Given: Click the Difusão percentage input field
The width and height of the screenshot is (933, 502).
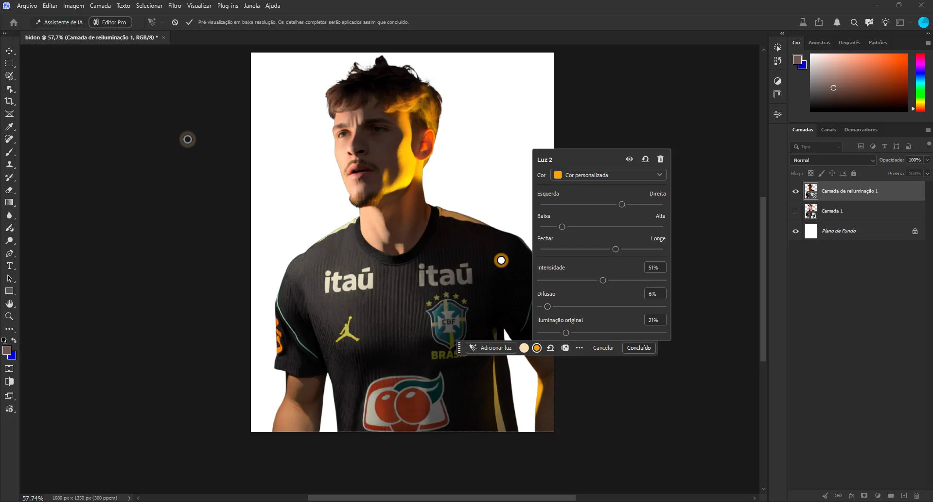Looking at the screenshot, I should coord(655,294).
